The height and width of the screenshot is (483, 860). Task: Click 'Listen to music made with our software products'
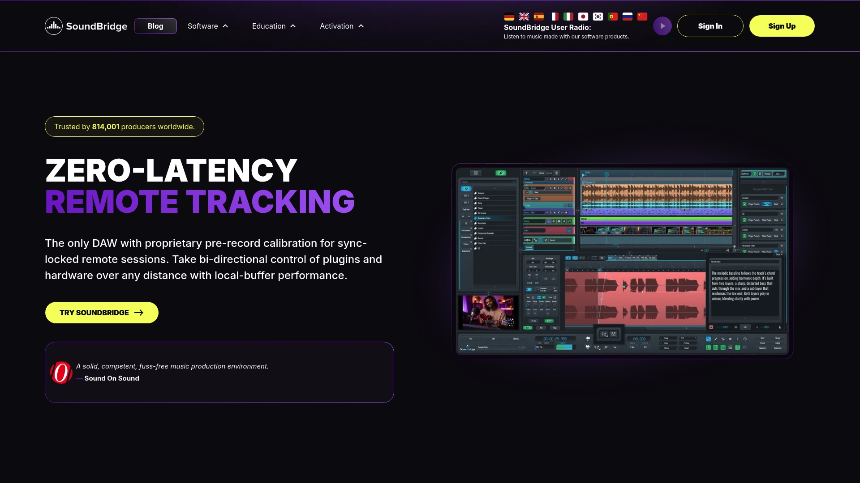point(566,37)
